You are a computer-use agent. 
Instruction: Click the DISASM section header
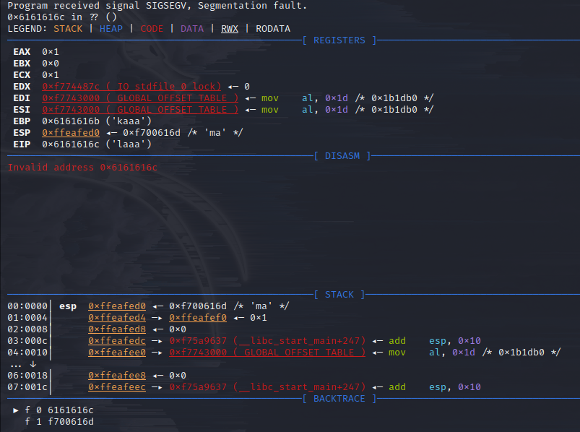[342, 156]
